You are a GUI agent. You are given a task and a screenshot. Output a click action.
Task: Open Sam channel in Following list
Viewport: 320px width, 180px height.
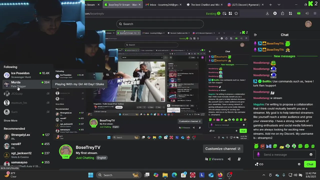click(26, 112)
